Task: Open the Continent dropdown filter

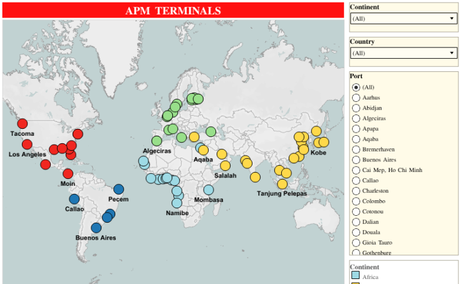Action: click(403, 19)
